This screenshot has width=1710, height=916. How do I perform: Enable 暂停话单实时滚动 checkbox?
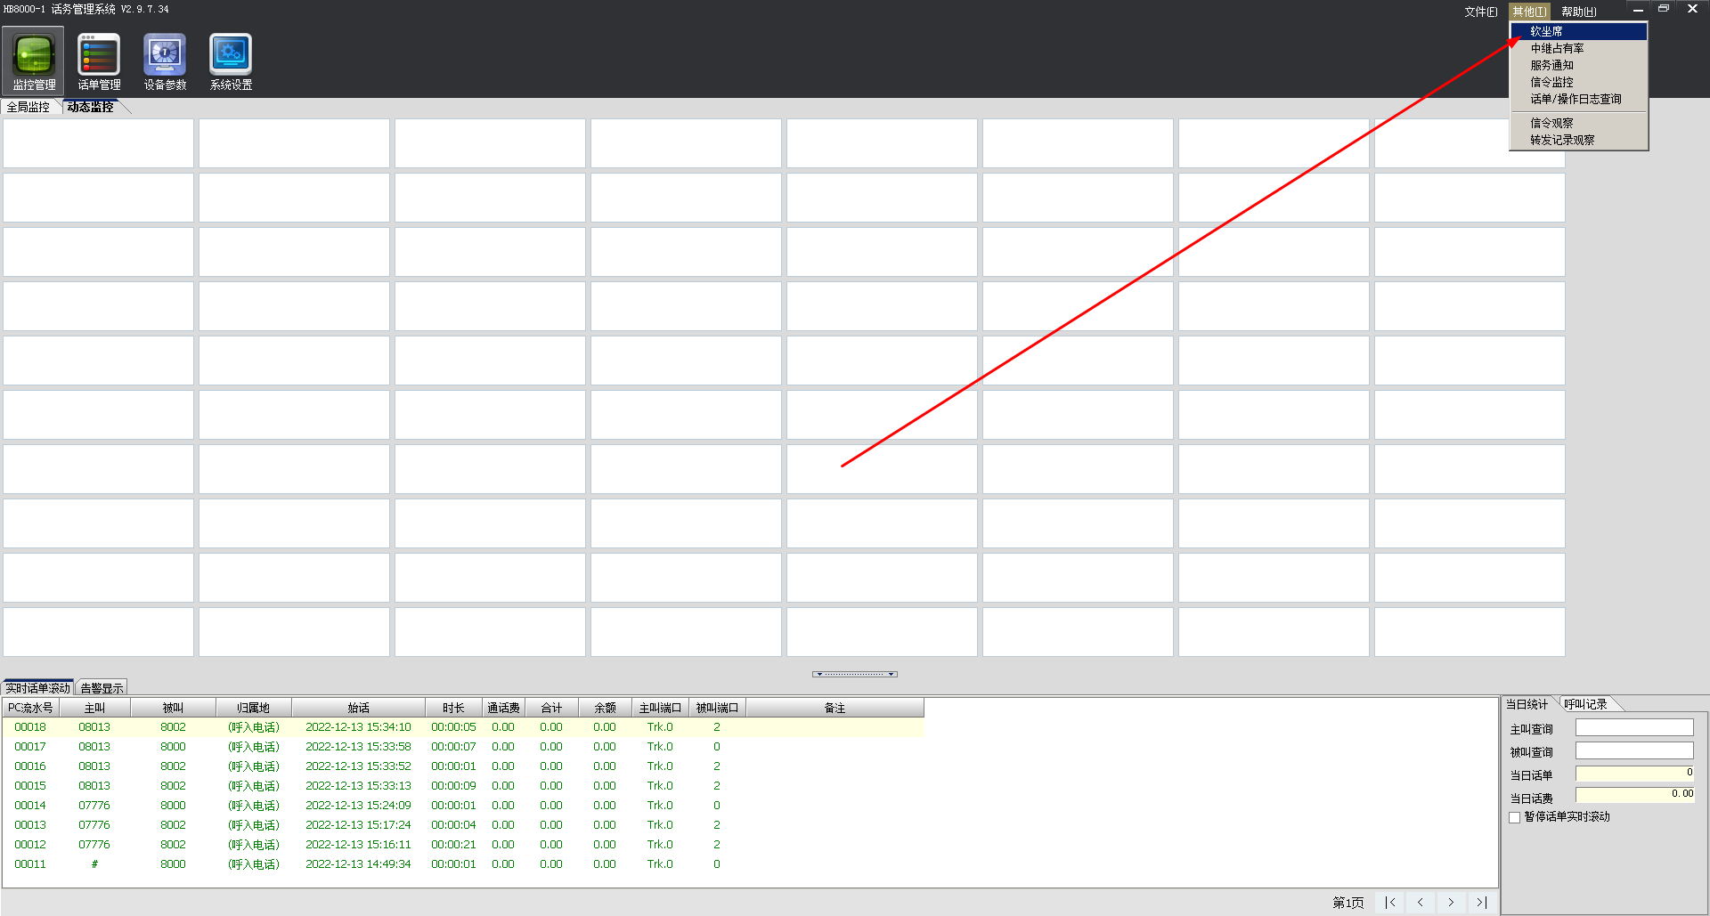(x=1515, y=817)
